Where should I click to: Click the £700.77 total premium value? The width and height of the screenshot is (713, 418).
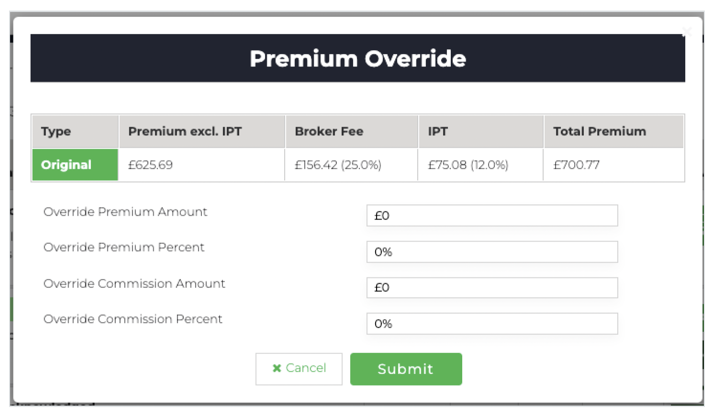[576, 165]
